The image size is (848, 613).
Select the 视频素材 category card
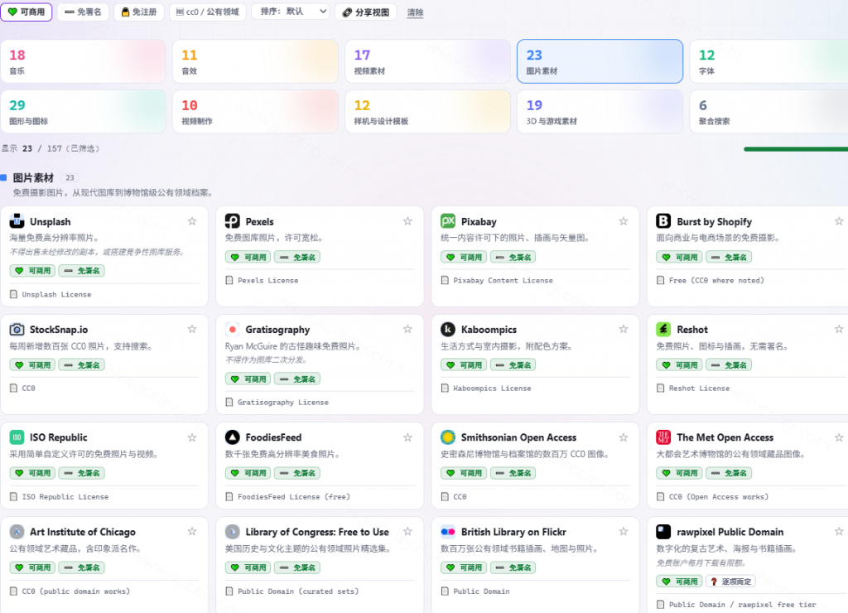pos(428,61)
